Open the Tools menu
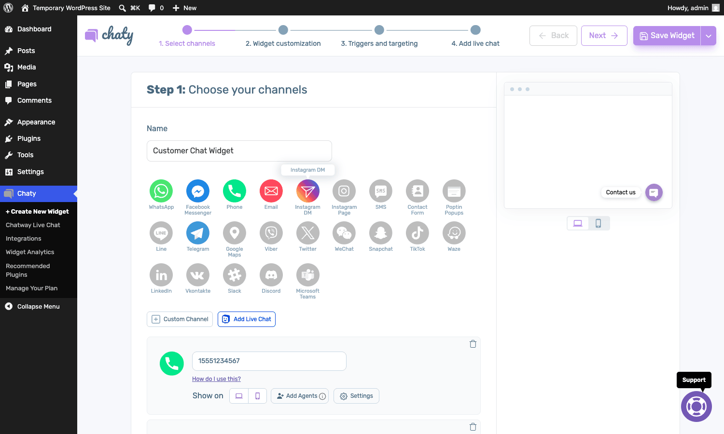The image size is (724, 434). pos(39,155)
